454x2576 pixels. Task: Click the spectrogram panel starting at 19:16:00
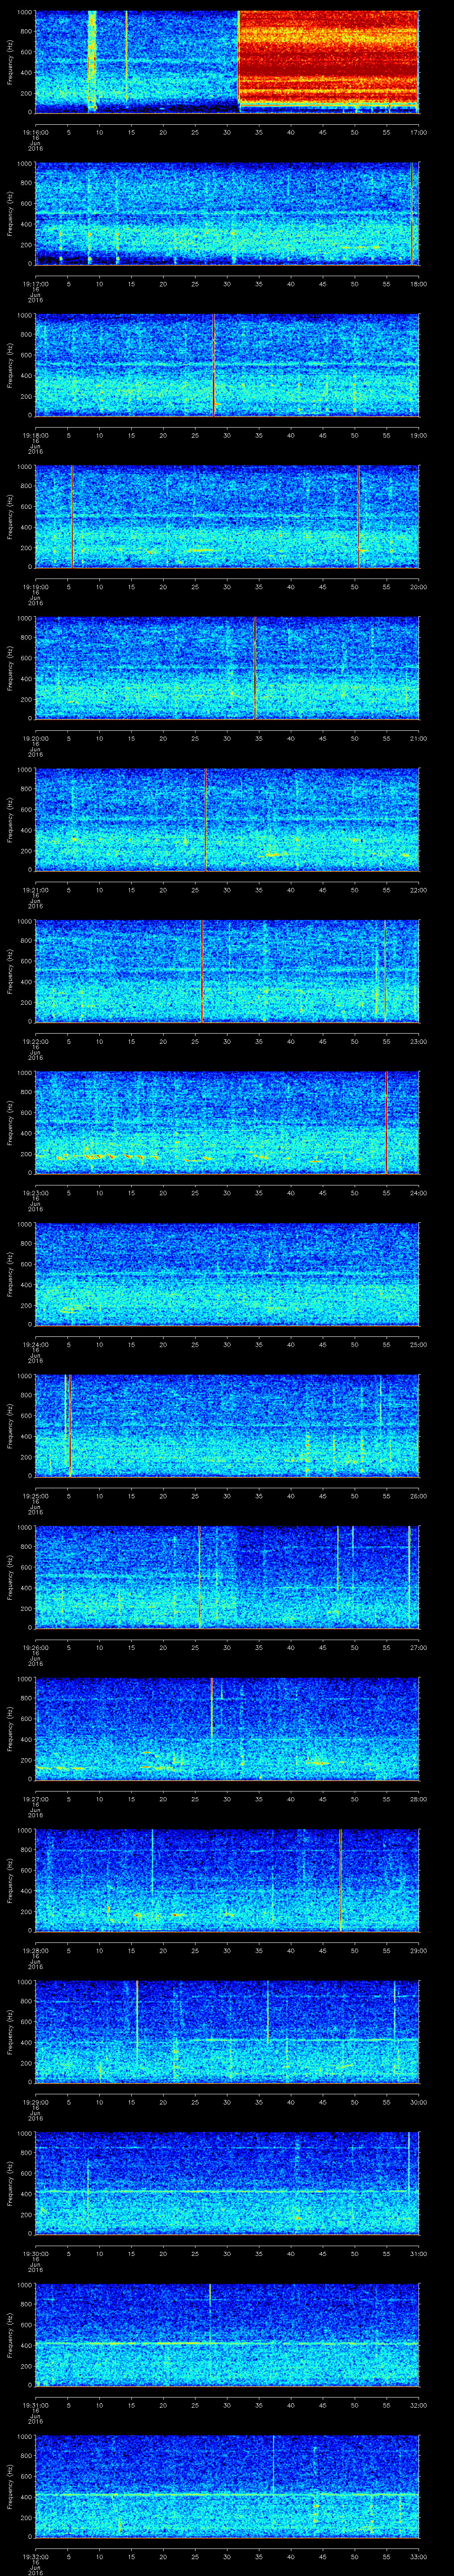point(227,62)
